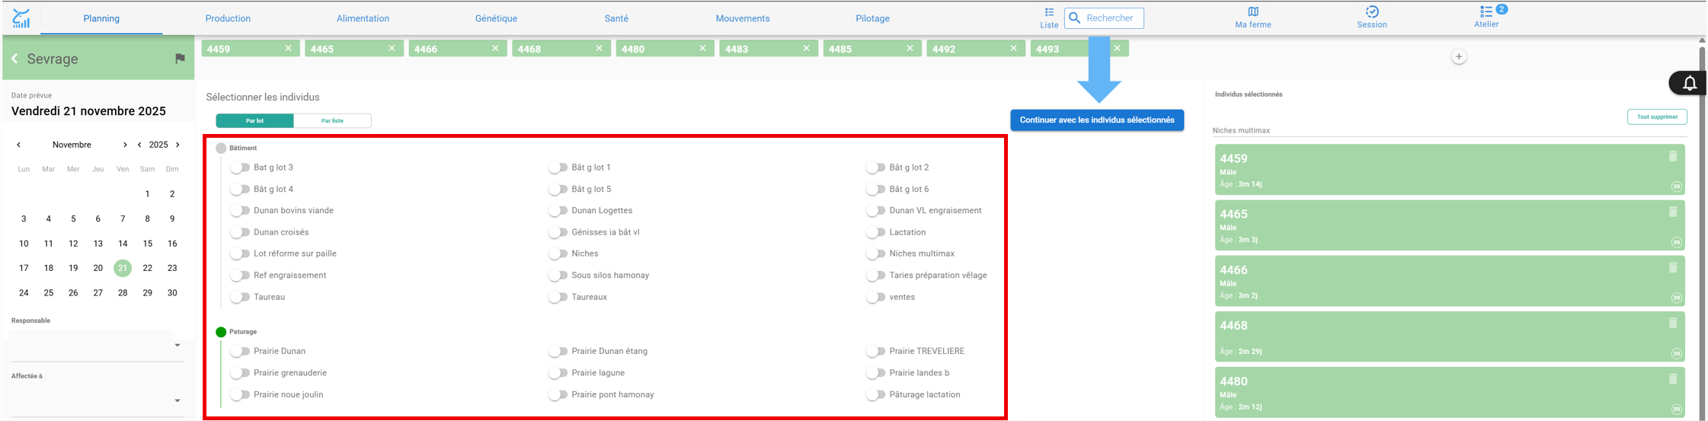Click the round plus add button

coord(1458,56)
